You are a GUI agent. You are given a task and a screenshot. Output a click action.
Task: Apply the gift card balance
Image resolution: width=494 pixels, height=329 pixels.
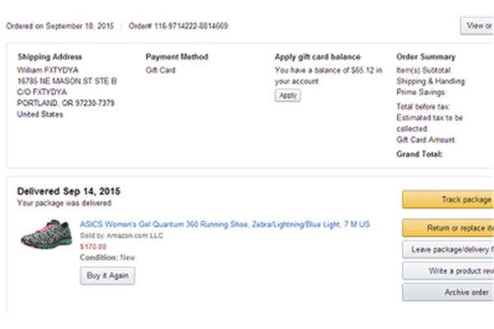287,95
